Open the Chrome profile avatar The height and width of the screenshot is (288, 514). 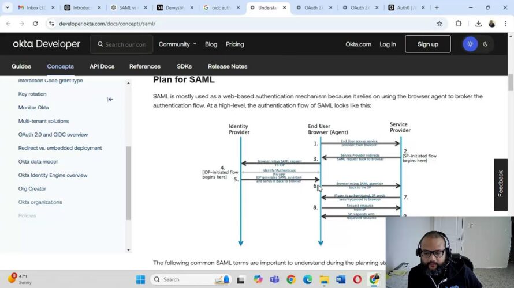point(491,24)
